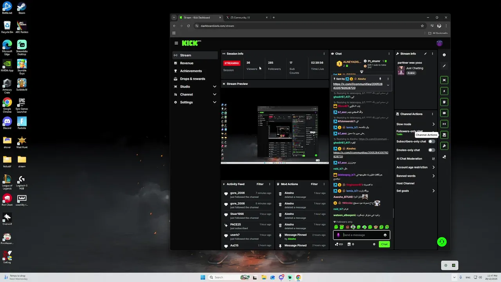Open Banned words settings

click(x=415, y=176)
